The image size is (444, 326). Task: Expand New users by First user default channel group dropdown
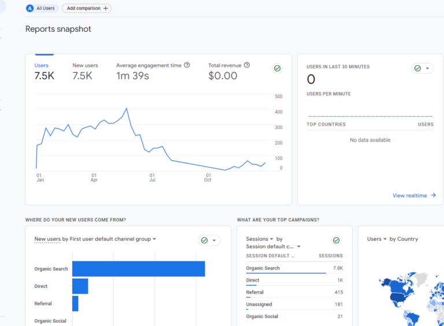(x=154, y=239)
